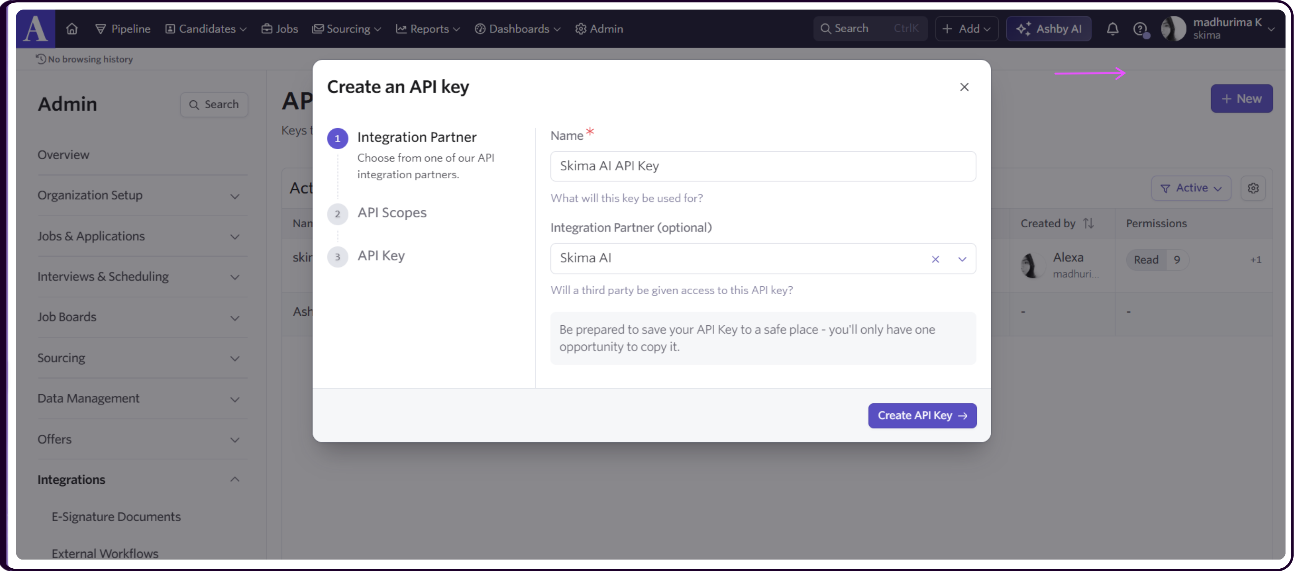Click the Admin sidebar Search box
Viewport: 1294px width, 571px height.
(x=214, y=104)
